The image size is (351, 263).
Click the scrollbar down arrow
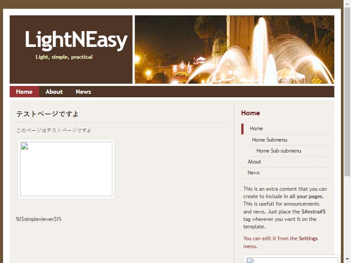pos(347,259)
